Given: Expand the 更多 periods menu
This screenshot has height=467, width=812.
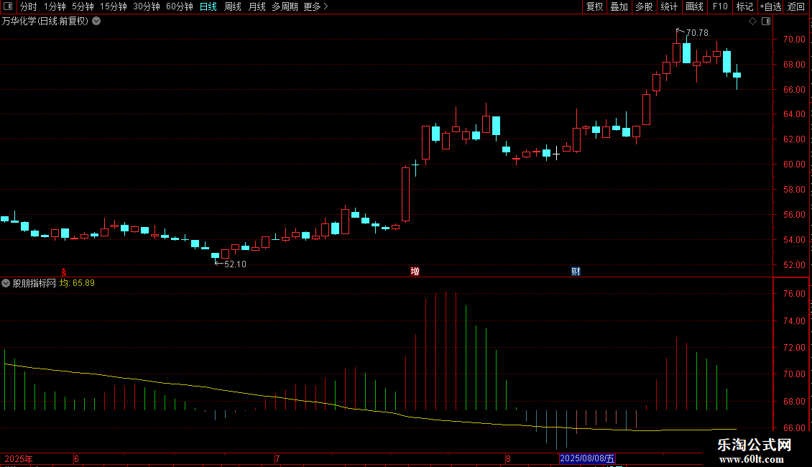Looking at the screenshot, I should point(316,6).
